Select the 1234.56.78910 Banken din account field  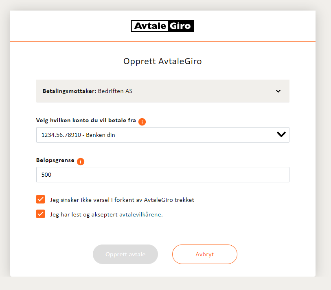click(x=163, y=135)
